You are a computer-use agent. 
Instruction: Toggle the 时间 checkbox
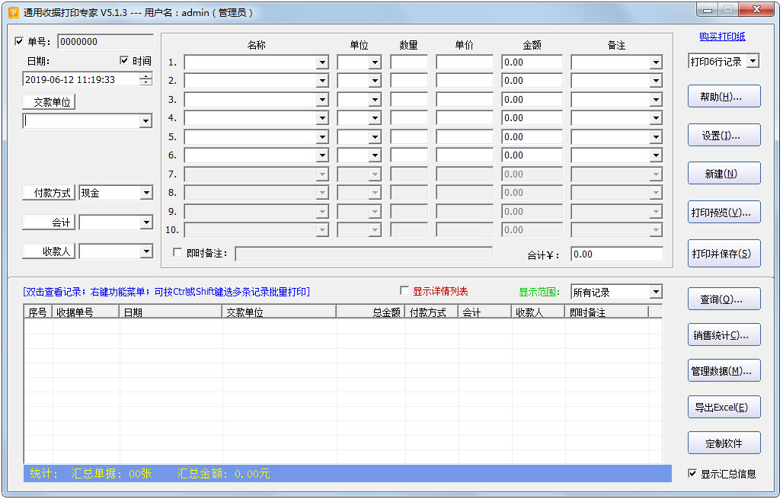(124, 60)
